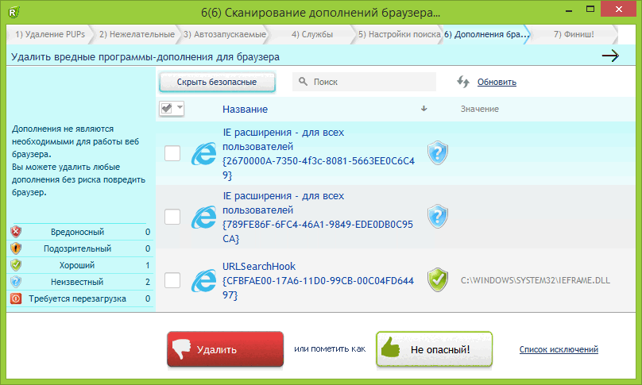The image size is (642, 385).
Task: Click the refresh icon beside Обновить
Action: click(x=464, y=82)
